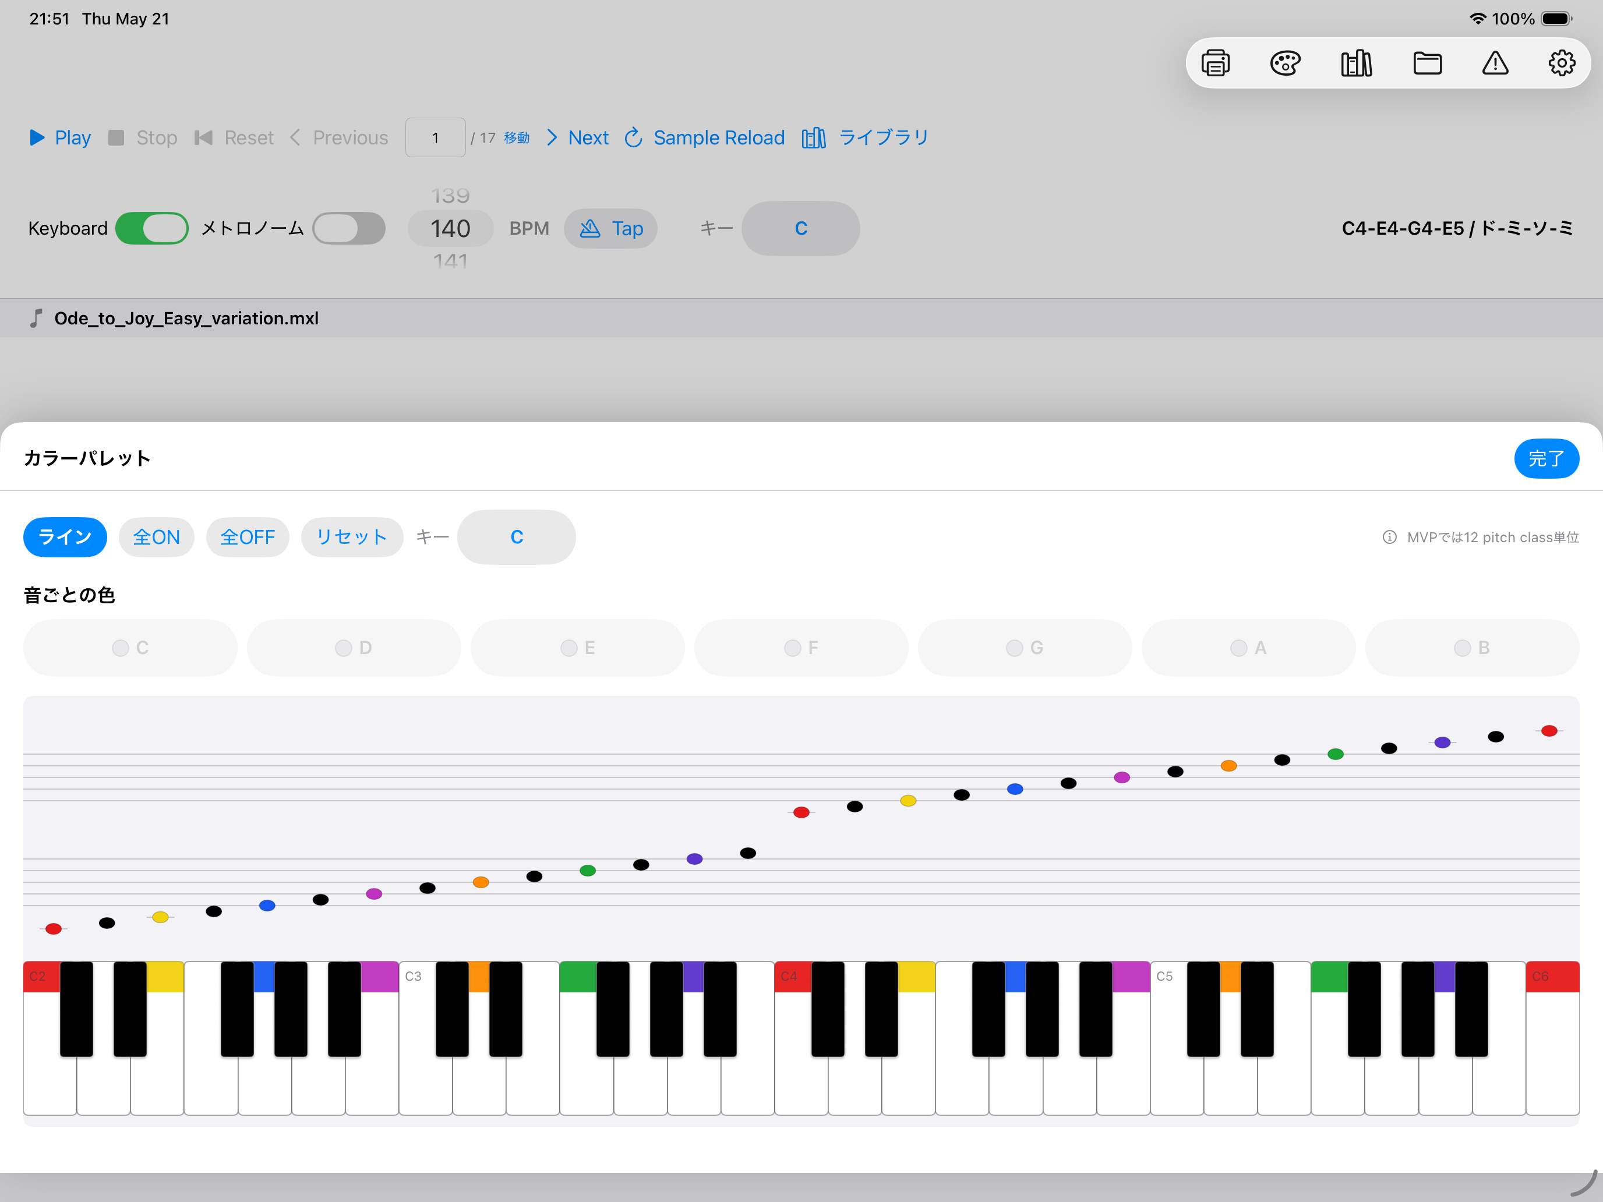The height and width of the screenshot is (1202, 1603).
Task: Open the settings gear icon
Action: click(x=1562, y=63)
